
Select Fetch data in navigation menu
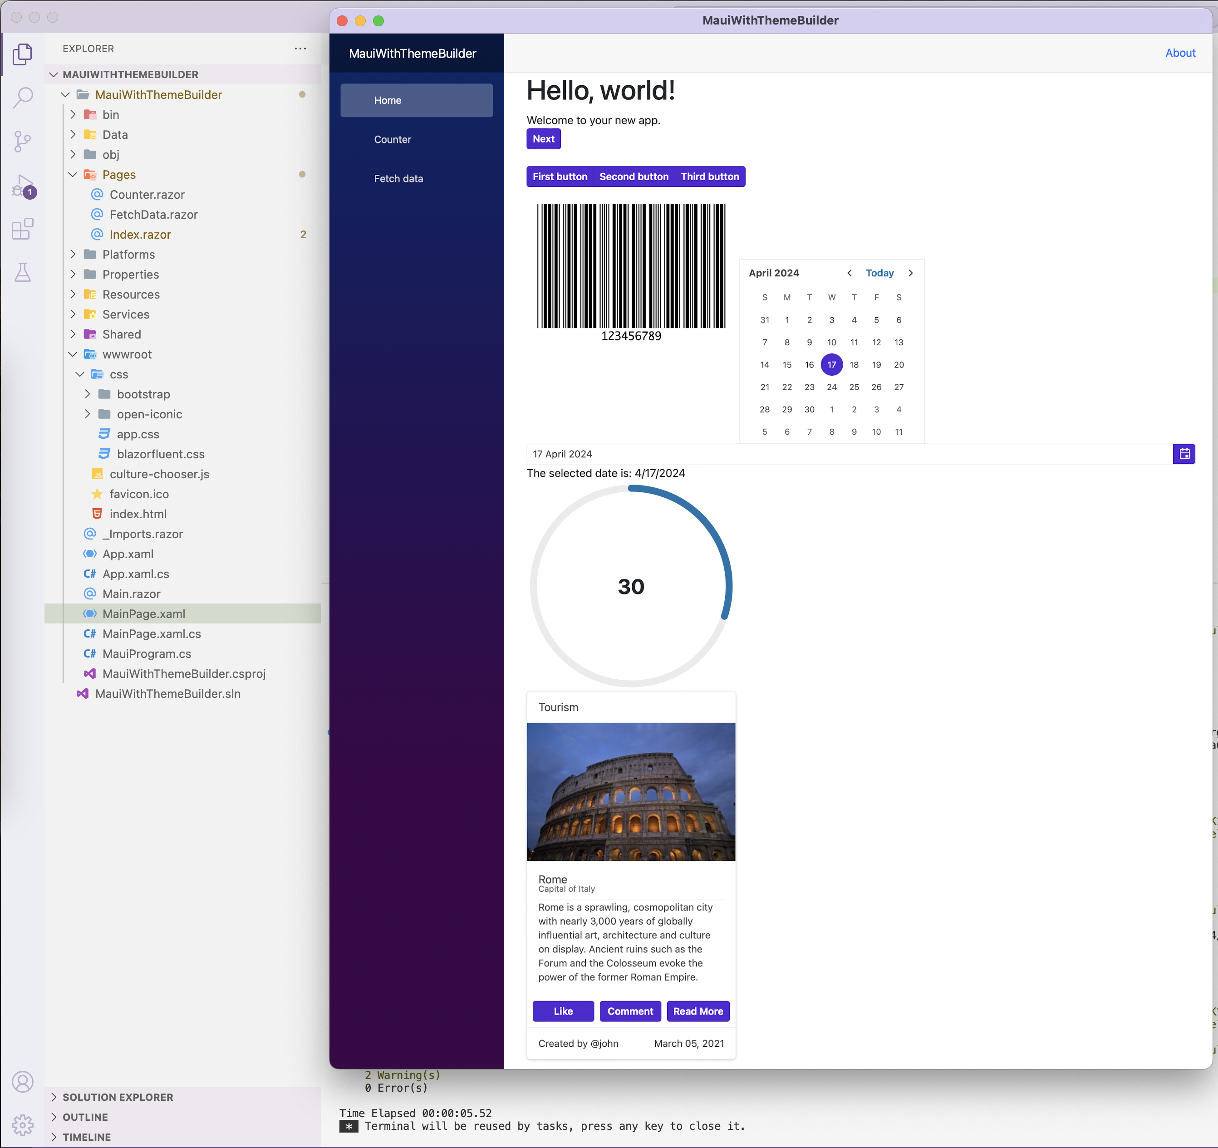[x=417, y=179]
